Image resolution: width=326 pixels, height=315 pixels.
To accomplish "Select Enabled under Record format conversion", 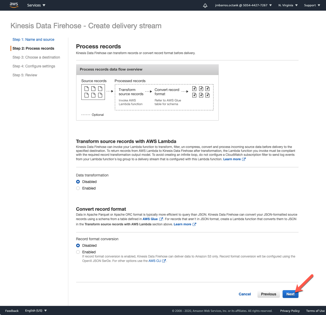I will click(x=78, y=252).
